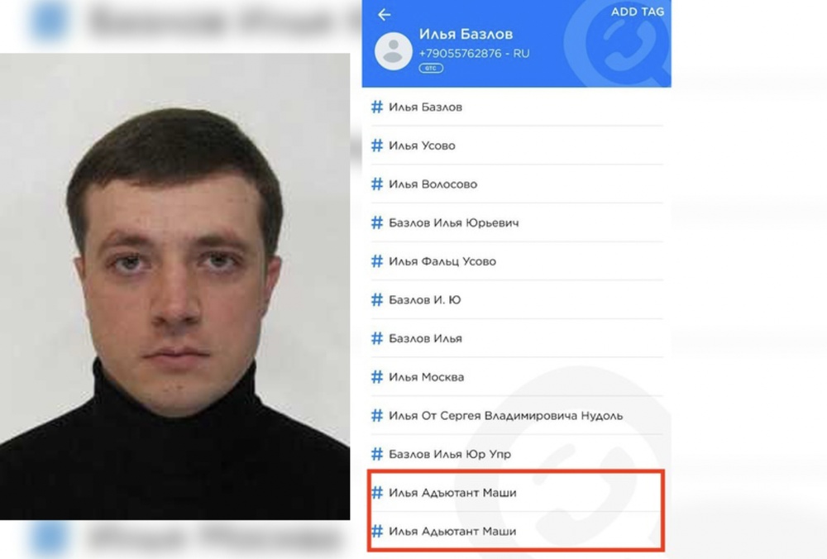Viewport: 827px width, 559px height.
Task: Select the hash icon beside Илья Фальц Усово
Action: coord(376,261)
